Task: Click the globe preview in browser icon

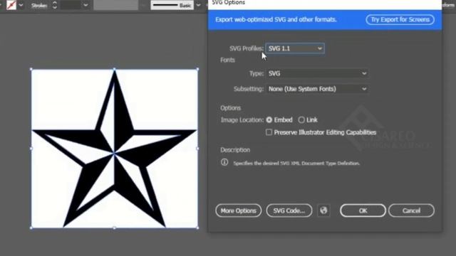Action: pos(323,210)
